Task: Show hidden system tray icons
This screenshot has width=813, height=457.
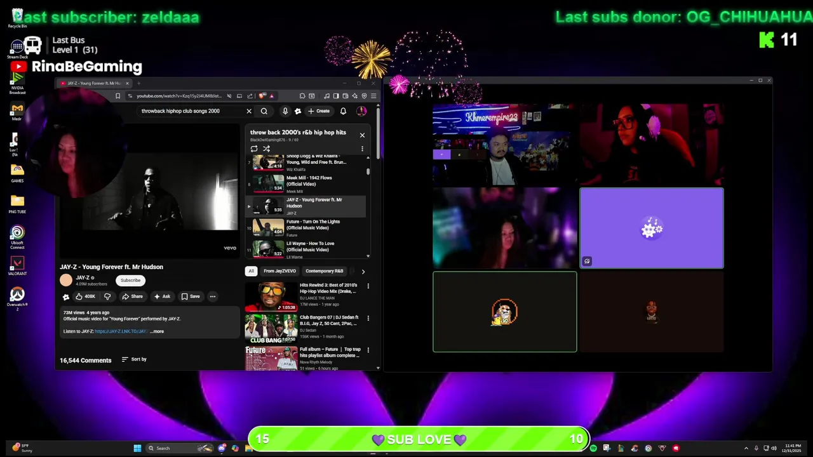Action: coord(746,448)
